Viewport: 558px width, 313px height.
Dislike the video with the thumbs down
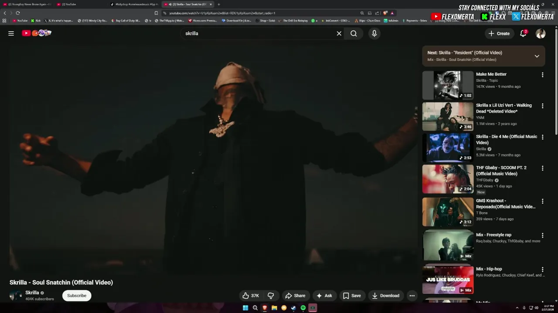tap(271, 296)
